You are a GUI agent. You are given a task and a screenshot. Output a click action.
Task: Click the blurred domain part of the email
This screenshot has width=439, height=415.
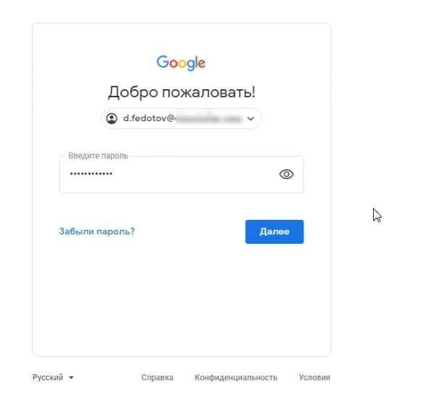tap(209, 118)
